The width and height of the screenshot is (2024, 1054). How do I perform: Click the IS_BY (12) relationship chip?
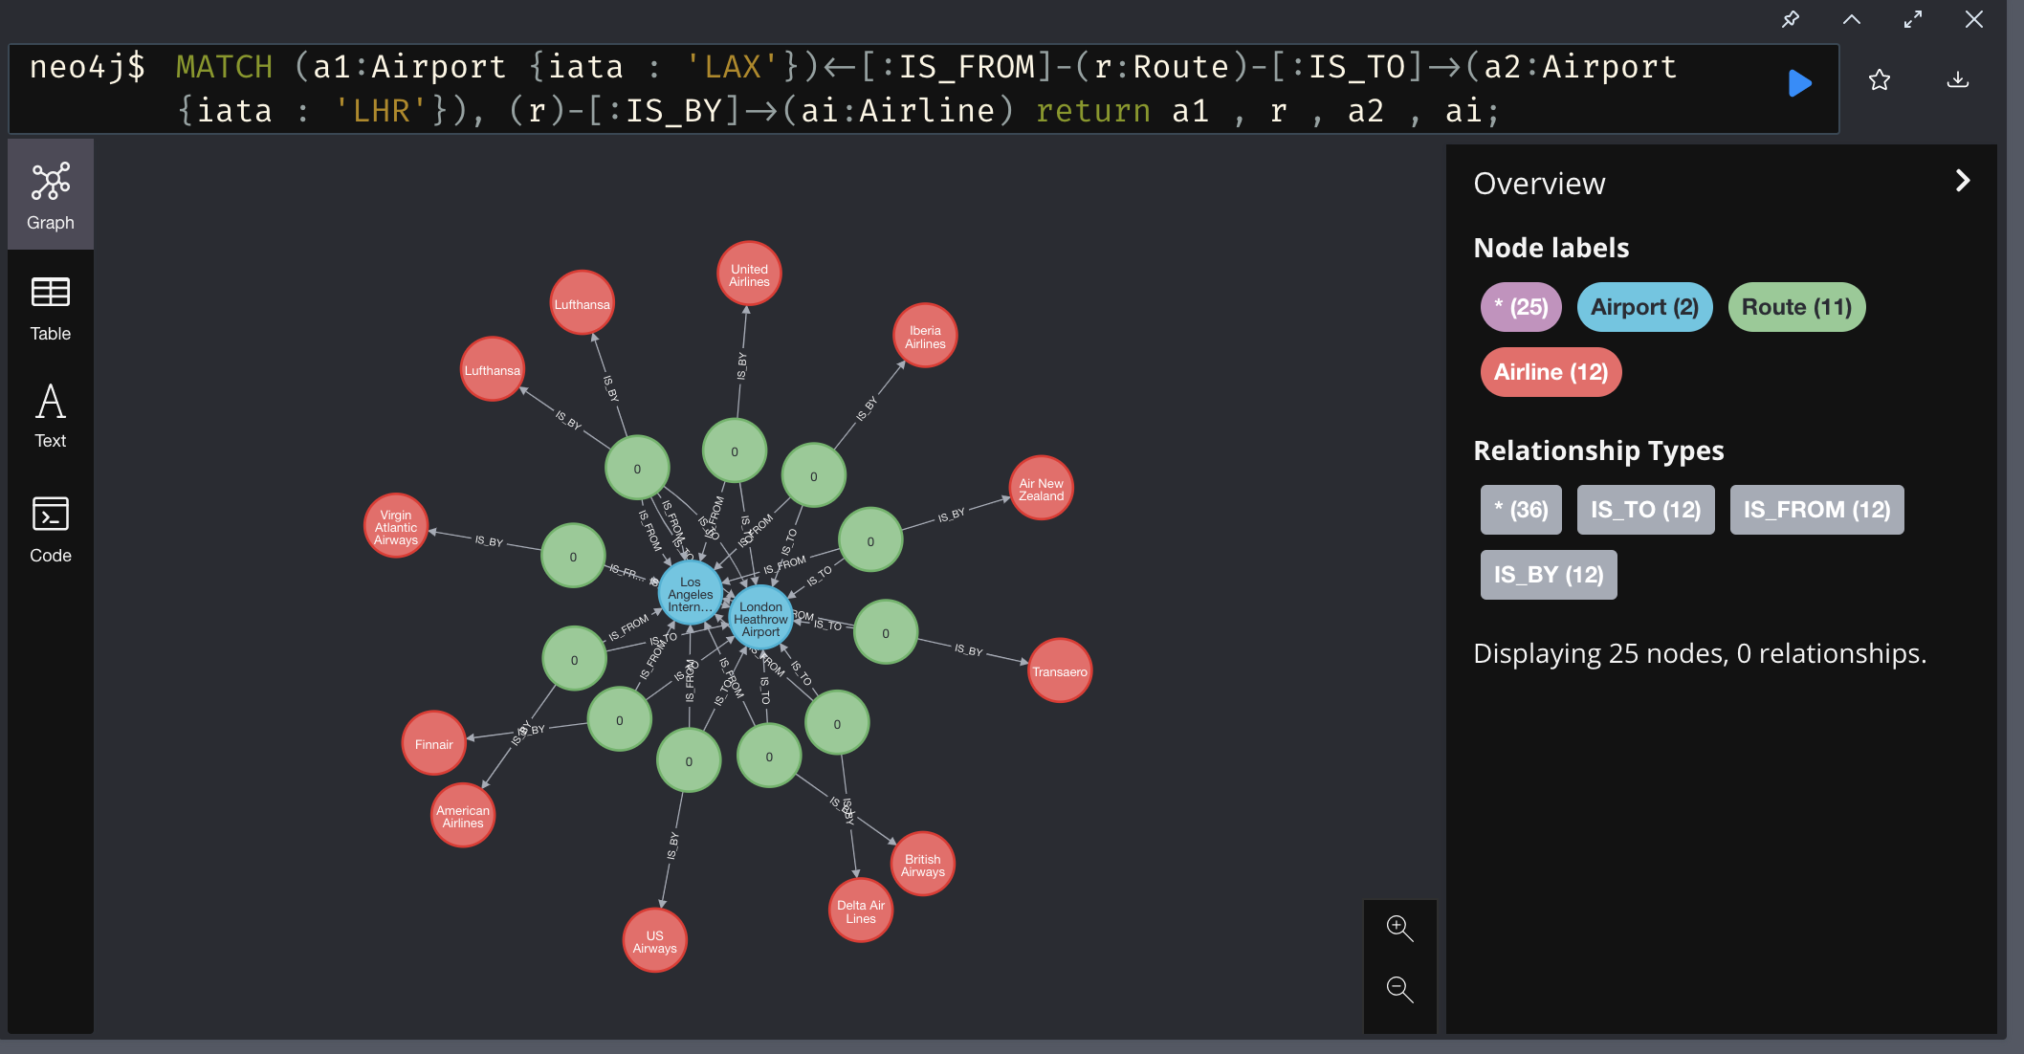click(x=1549, y=575)
